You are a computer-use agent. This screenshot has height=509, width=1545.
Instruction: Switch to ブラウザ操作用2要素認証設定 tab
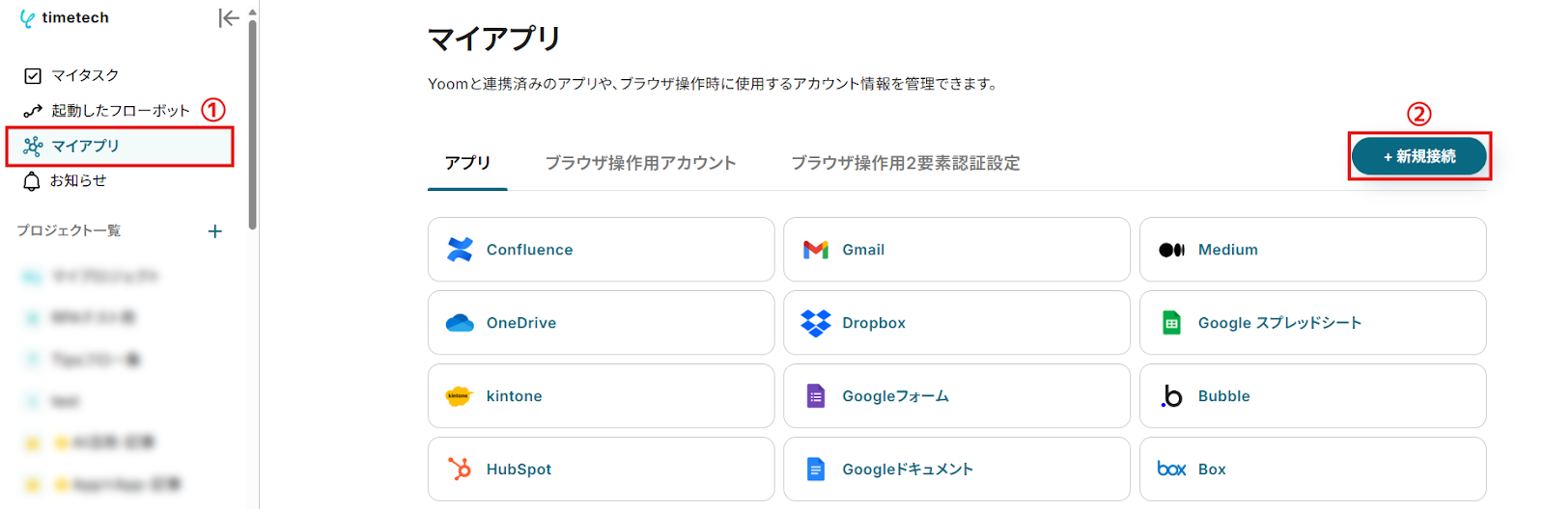pos(905,163)
